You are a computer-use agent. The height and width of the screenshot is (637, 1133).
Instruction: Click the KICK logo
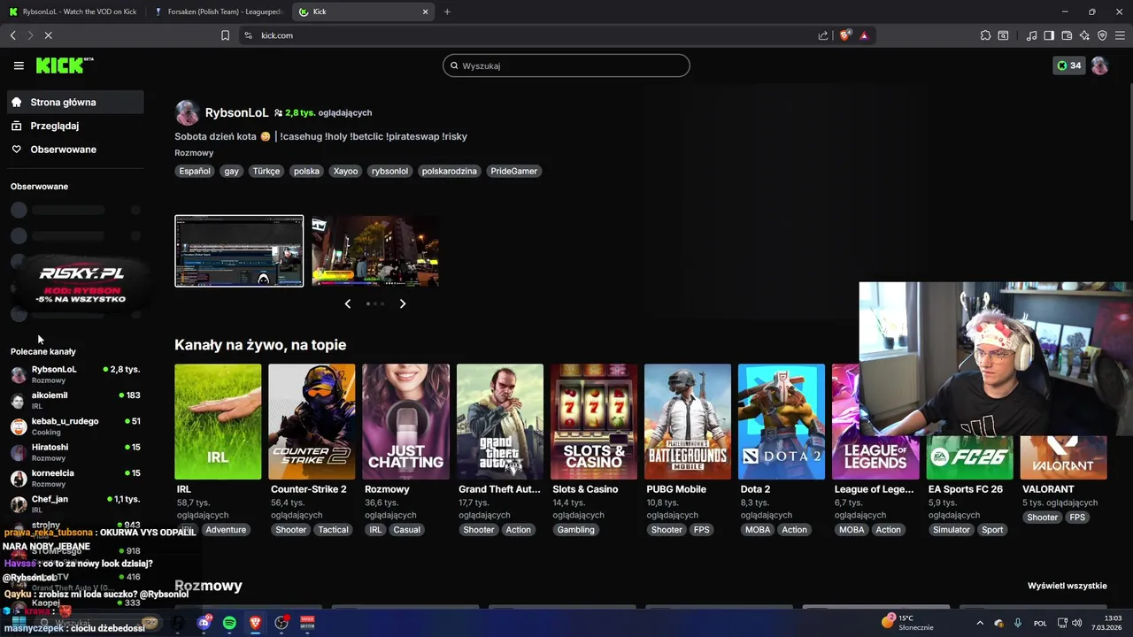[65, 65]
